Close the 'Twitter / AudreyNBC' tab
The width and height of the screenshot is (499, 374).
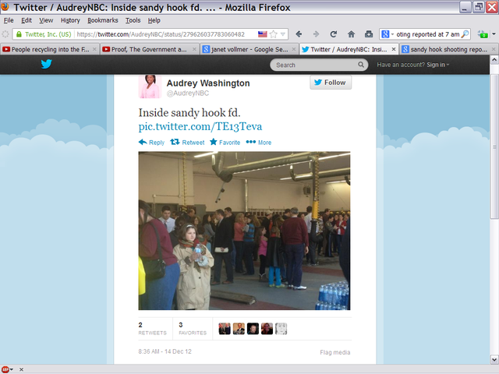tap(394, 49)
